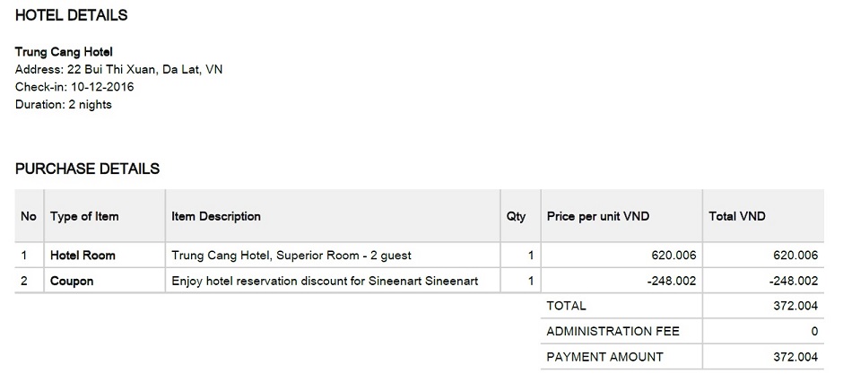Click the ADMINISTRATION FEE label
Screen dimensions: 843x382
click(613, 332)
